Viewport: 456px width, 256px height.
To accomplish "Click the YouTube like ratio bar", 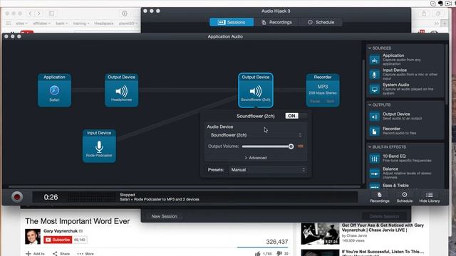I will click(263, 247).
